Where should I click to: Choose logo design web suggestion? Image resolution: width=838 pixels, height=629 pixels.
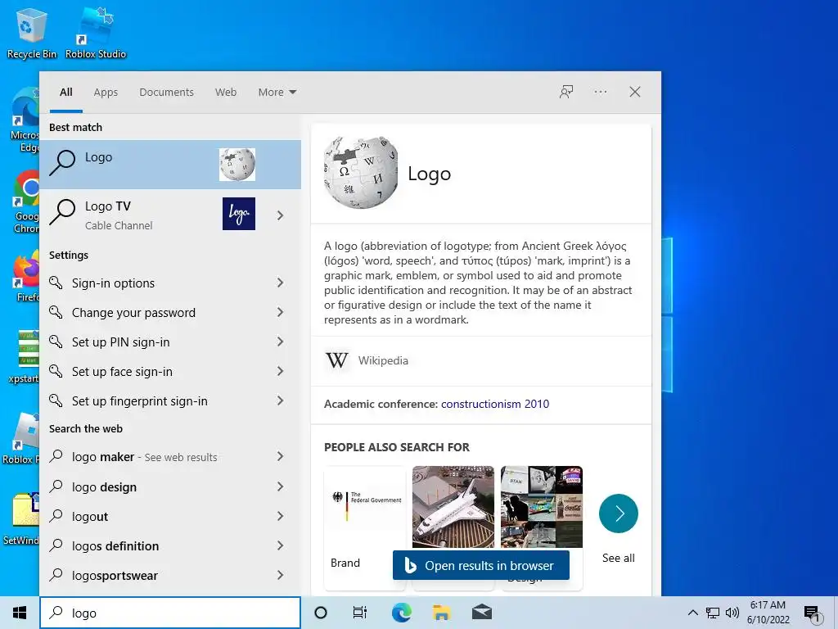click(170, 486)
